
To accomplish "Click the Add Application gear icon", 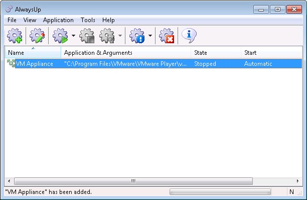I will click(x=15, y=36).
